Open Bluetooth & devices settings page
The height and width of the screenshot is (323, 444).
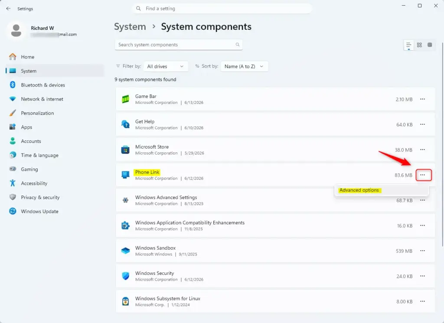pos(55,85)
